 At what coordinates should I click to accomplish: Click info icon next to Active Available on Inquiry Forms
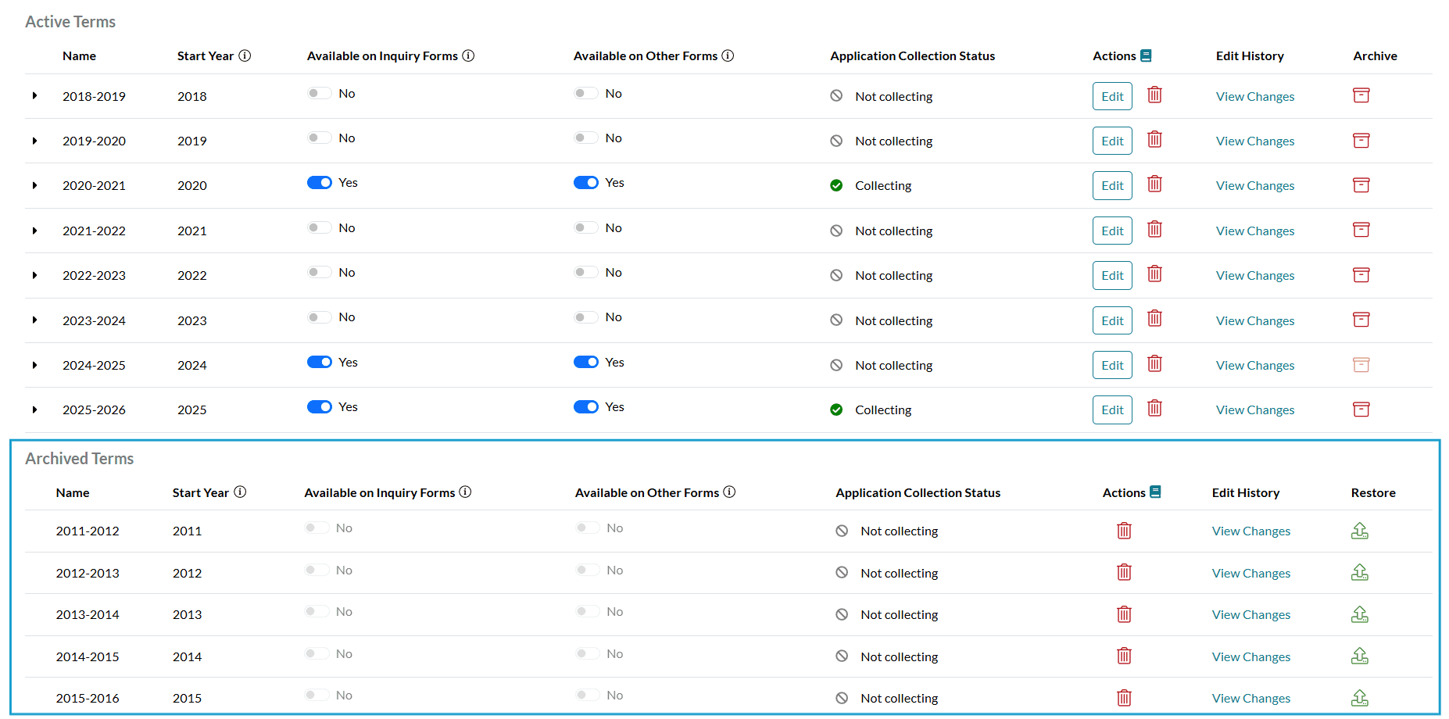coord(468,55)
